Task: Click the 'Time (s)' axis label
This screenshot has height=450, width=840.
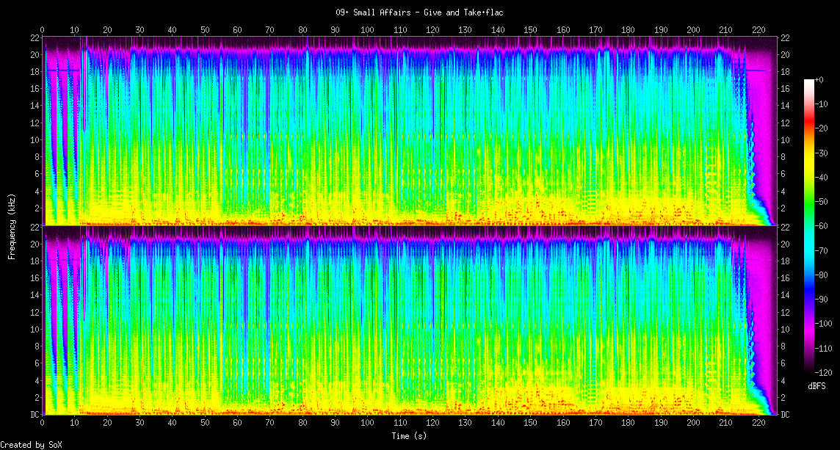Action: (410, 436)
